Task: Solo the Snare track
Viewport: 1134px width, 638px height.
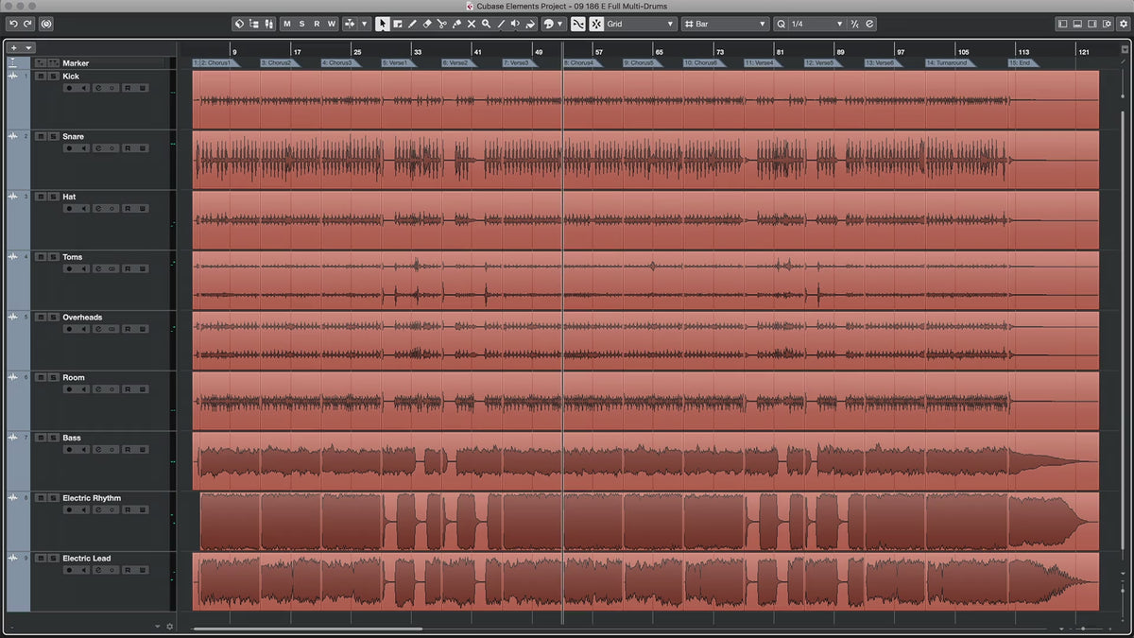Action: tap(53, 137)
